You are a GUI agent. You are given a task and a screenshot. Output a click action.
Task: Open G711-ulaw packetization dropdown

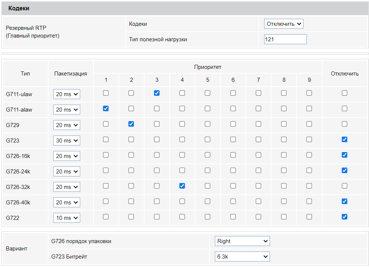(x=67, y=94)
